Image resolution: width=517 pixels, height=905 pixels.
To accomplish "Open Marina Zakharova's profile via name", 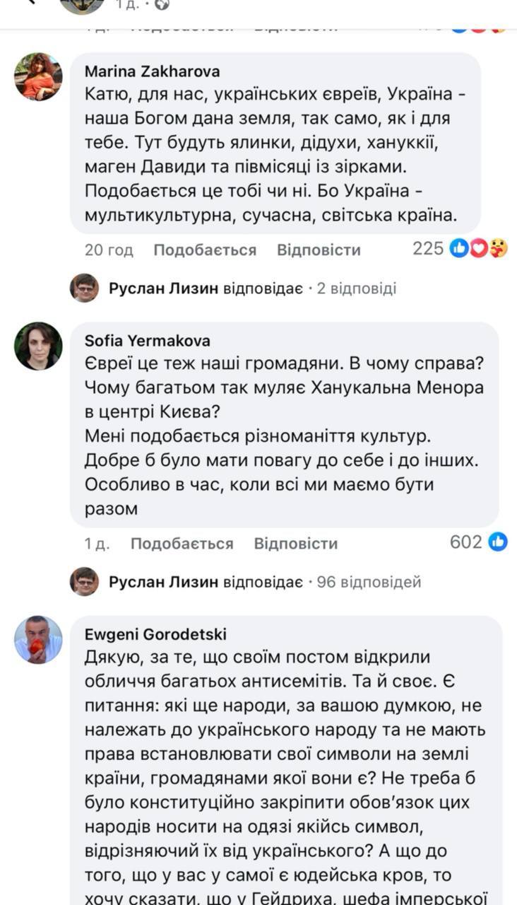I will 152,71.
